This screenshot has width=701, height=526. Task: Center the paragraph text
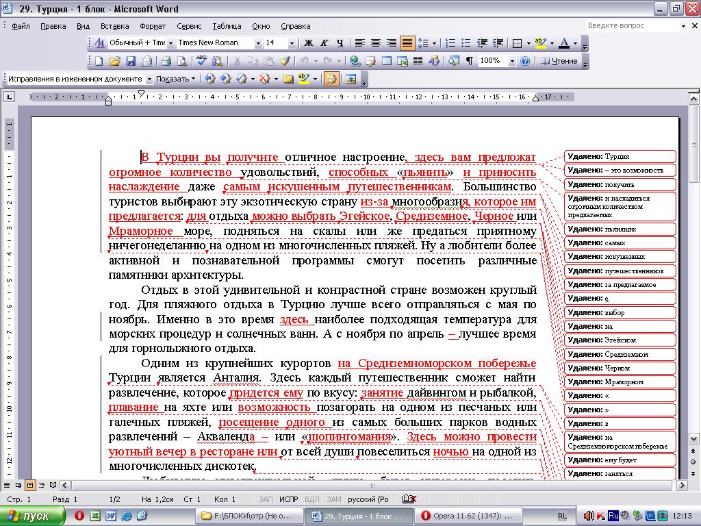tap(376, 43)
